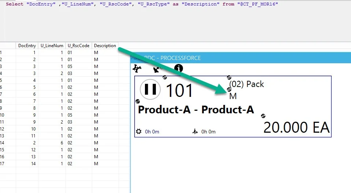The image size is (351, 193).
Task: Click the marker icon above (02) Pack
Action: [229, 77]
